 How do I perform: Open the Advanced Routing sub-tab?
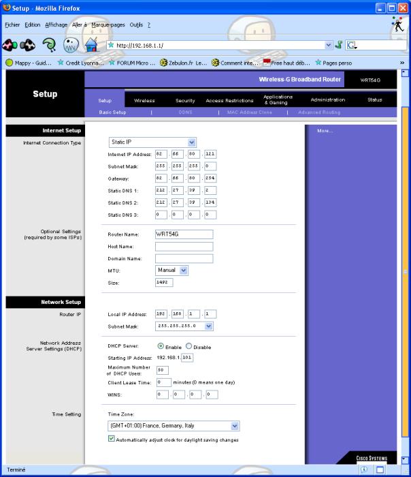point(319,112)
